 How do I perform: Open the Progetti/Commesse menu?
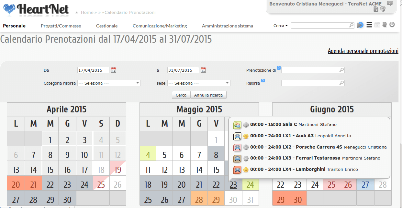click(61, 26)
